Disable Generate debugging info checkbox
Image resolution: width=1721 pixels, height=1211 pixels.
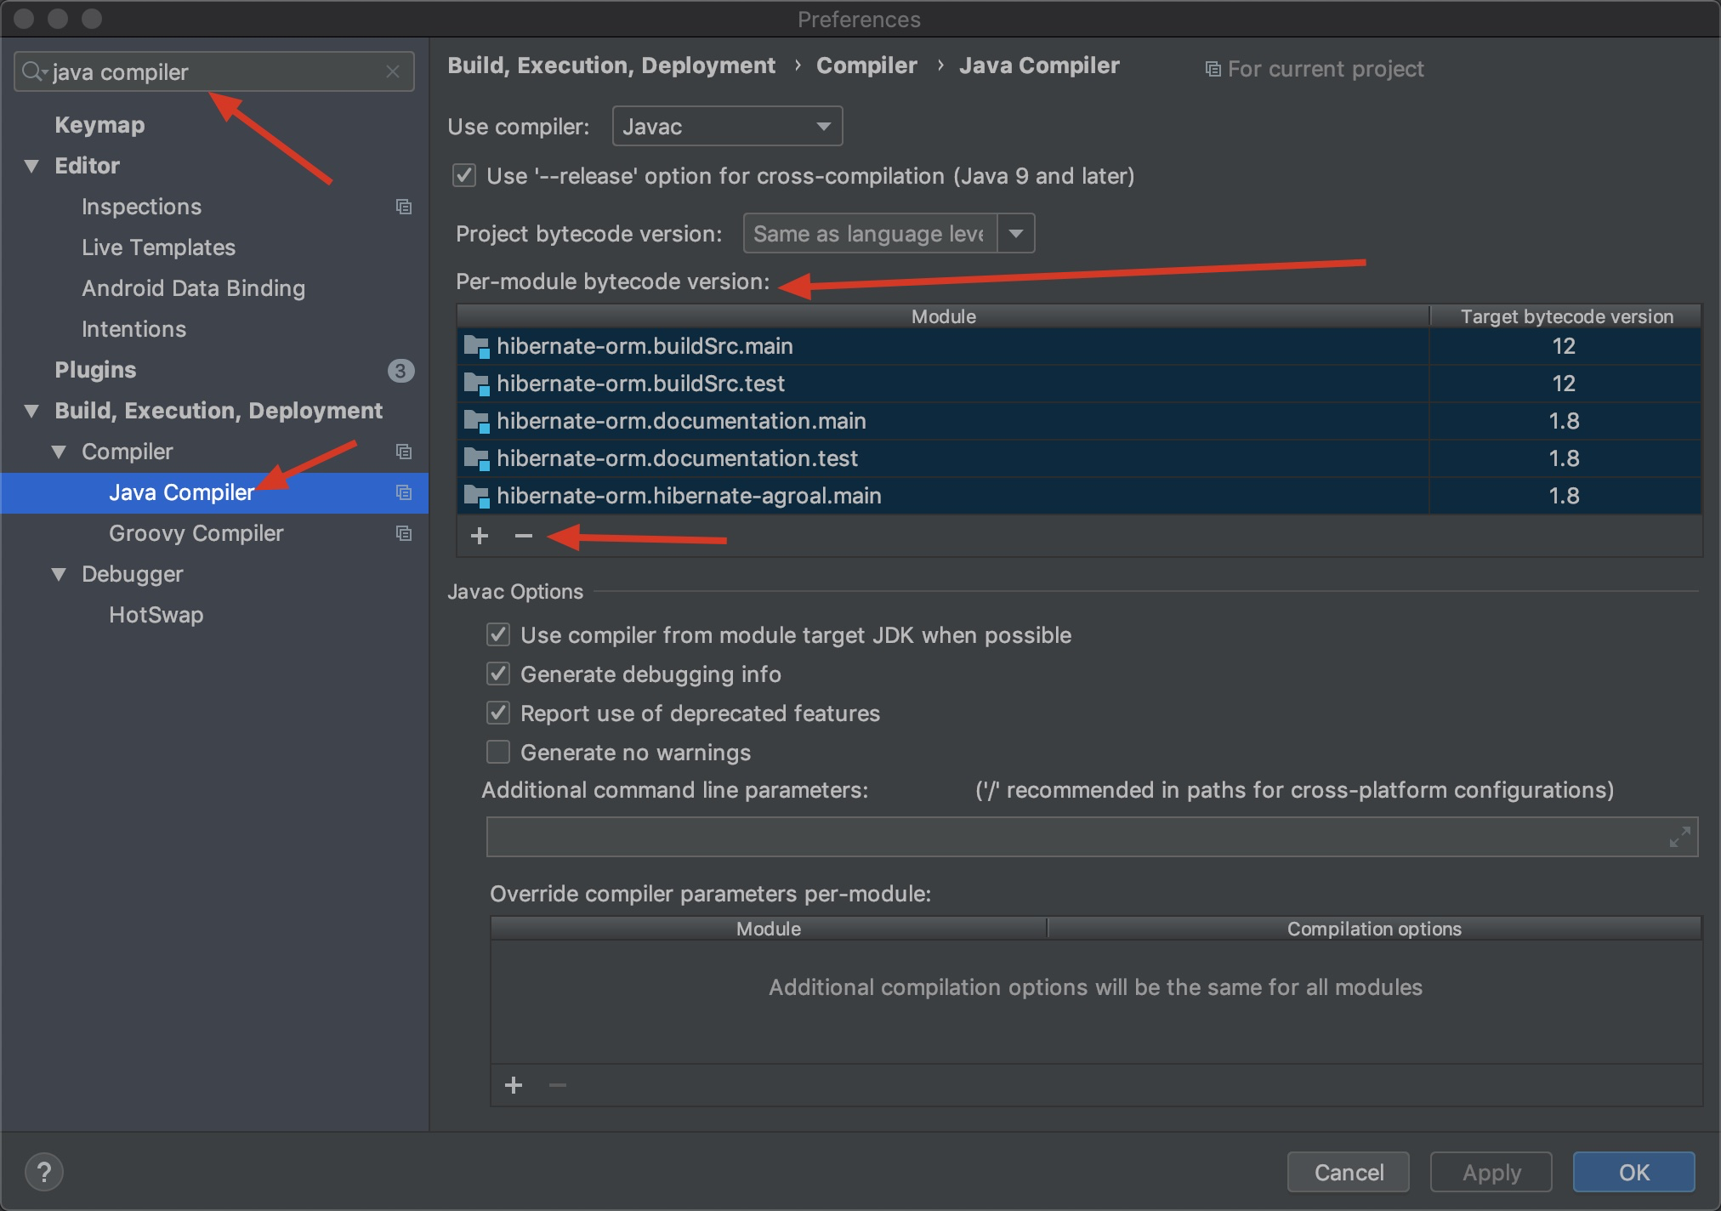(498, 674)
